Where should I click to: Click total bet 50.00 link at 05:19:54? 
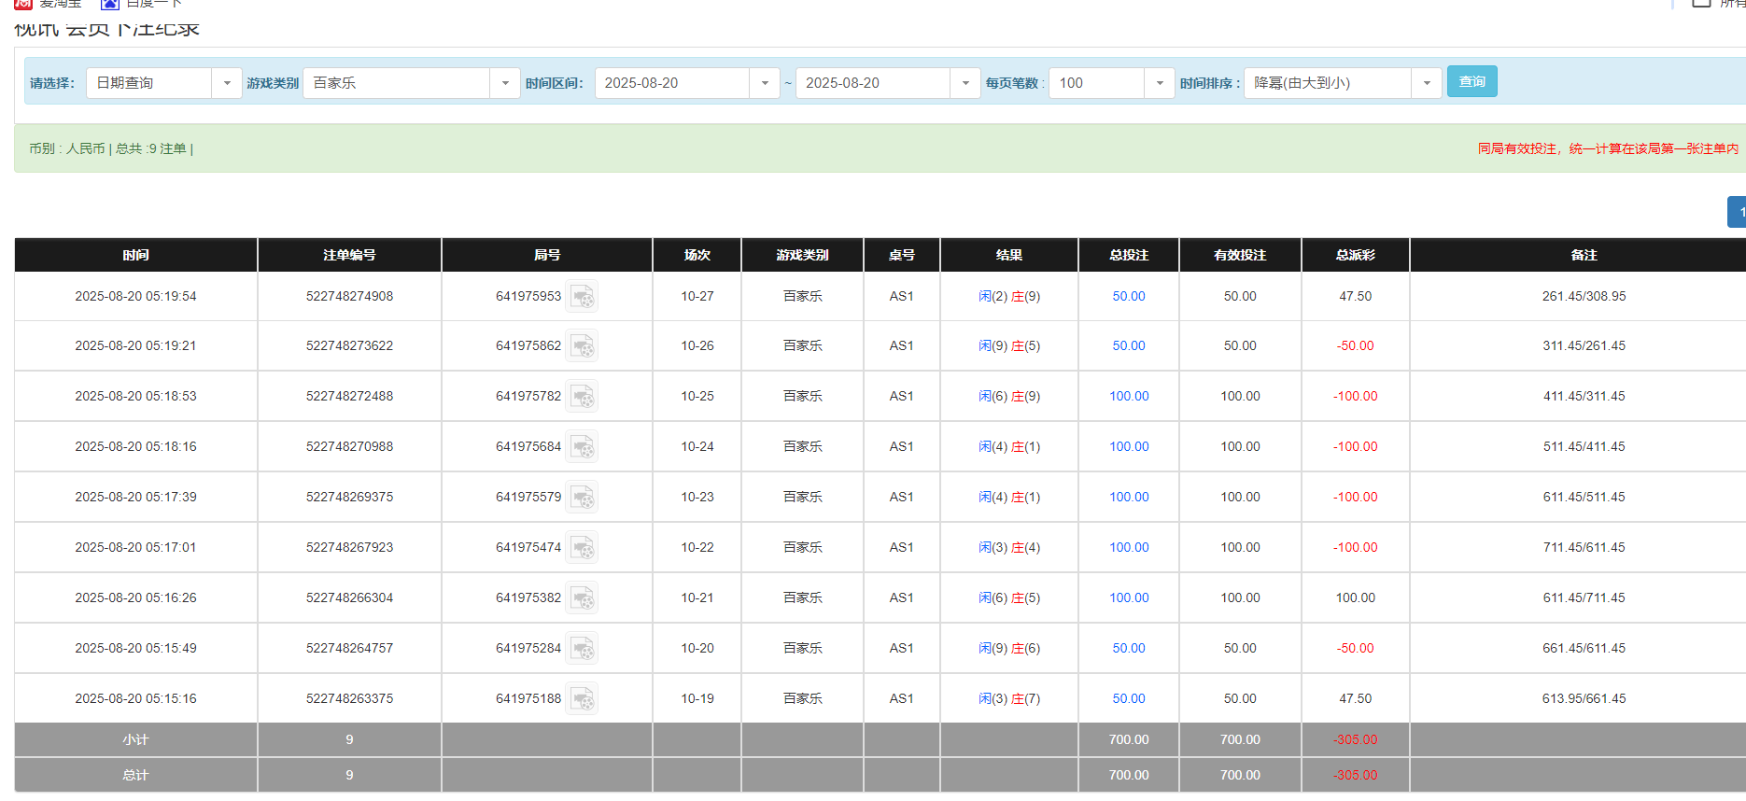tap(1128, 297)
